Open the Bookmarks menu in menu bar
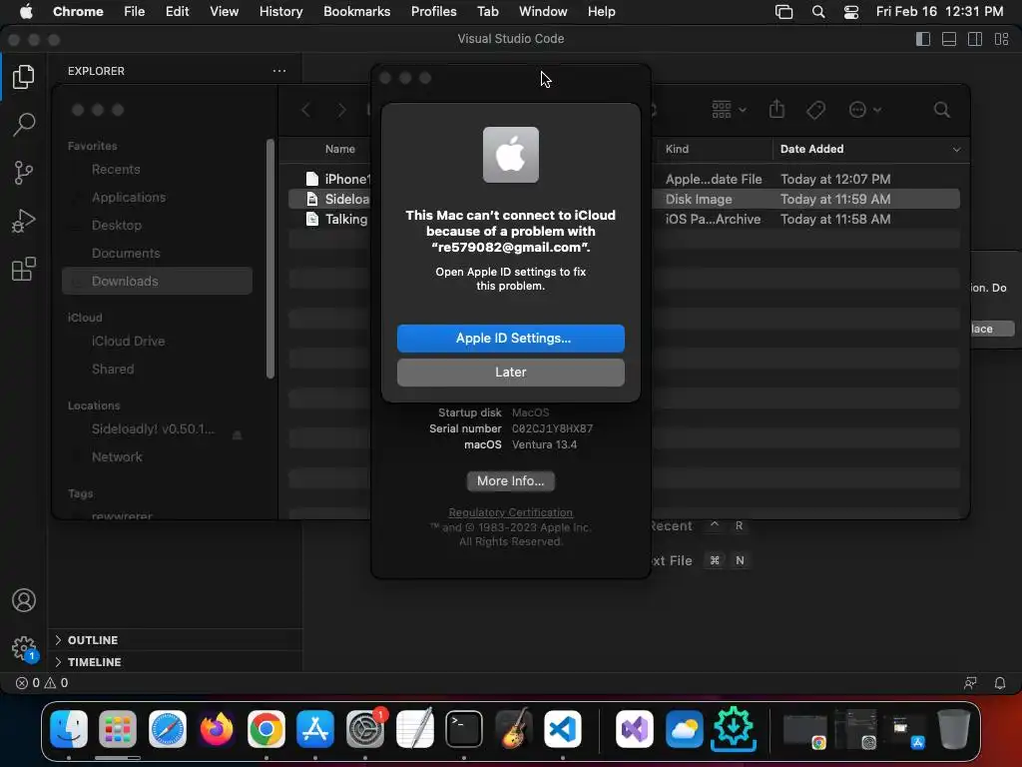Screen dimensions: 1022x767 pyautogui.click(x=356, y=11)
